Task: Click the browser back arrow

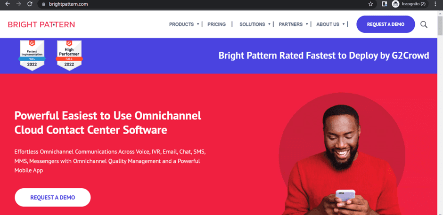Action: click(7, 4)
